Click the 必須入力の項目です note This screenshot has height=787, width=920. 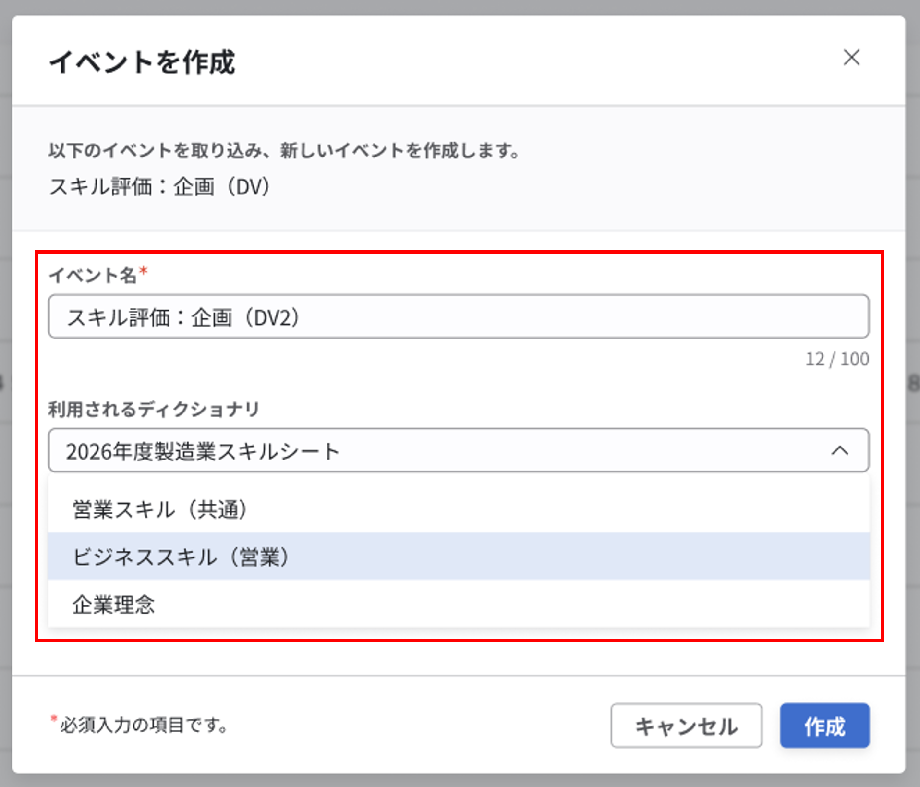[143, 725]
